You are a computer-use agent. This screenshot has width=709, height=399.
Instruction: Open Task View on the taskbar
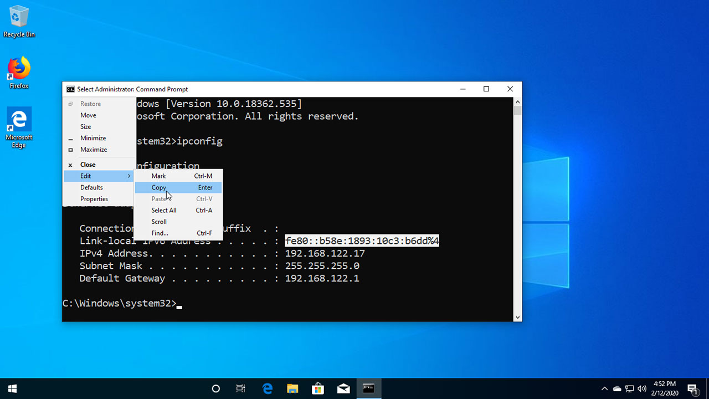pyautogui.click(x=241, y=388)
